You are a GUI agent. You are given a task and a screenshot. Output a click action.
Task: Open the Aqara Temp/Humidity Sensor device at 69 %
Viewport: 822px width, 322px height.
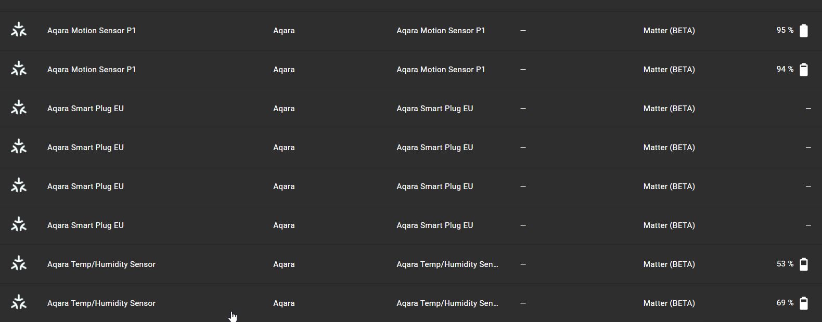click(x=101, y=303)
